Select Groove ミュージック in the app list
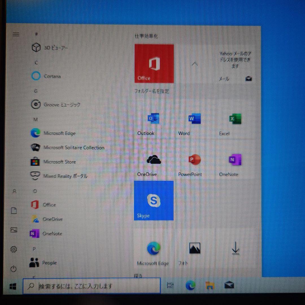The width and height of the screenshot is (305, 305). pos(62,105)
